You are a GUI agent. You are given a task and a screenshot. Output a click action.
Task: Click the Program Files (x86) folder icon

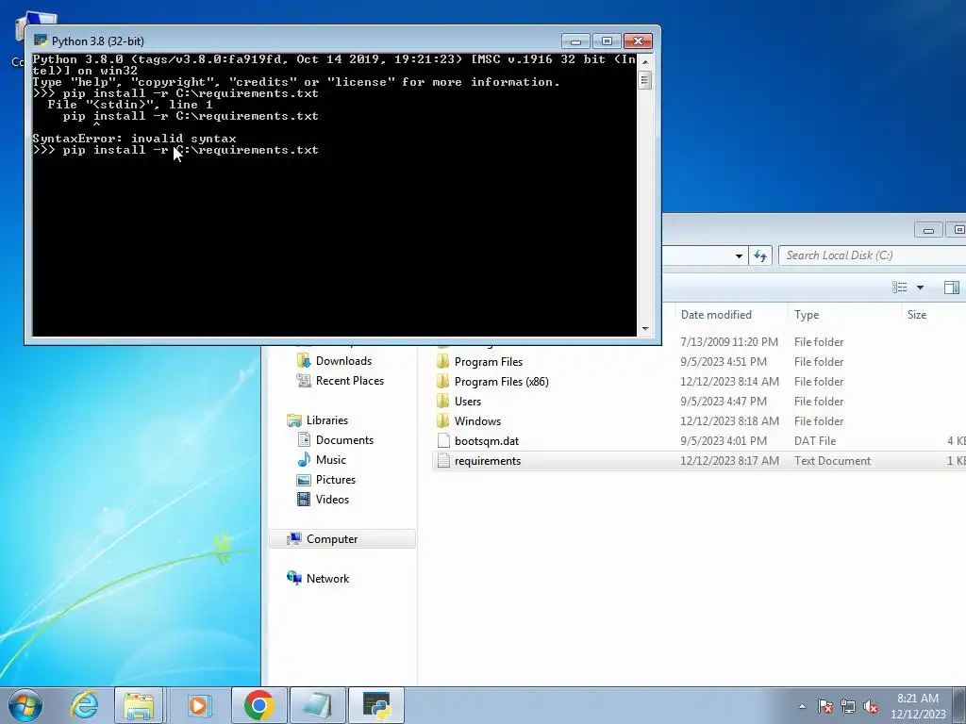click(x=443, y=381)
